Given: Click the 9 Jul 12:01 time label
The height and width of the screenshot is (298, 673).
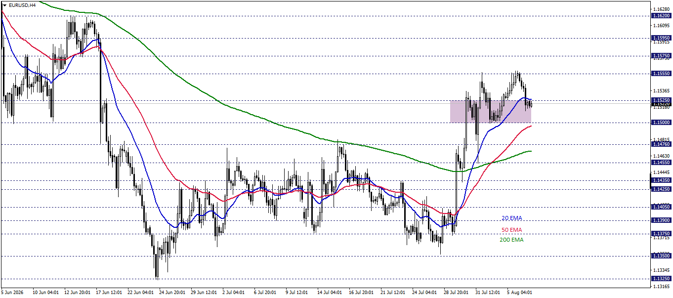Looking at the screenshot, I should [x=297, y=293].
